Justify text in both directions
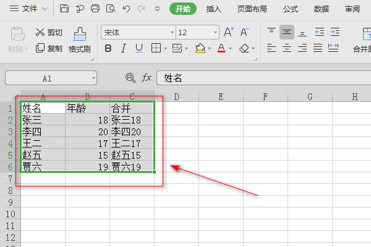 (x=318, y=48)
